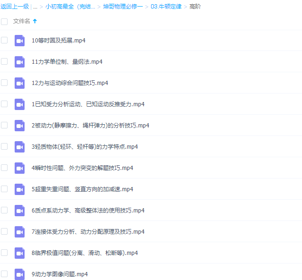Click the sort arrow next to 文件名
Screen dimensions: 302x280
(x=35, y=21)
